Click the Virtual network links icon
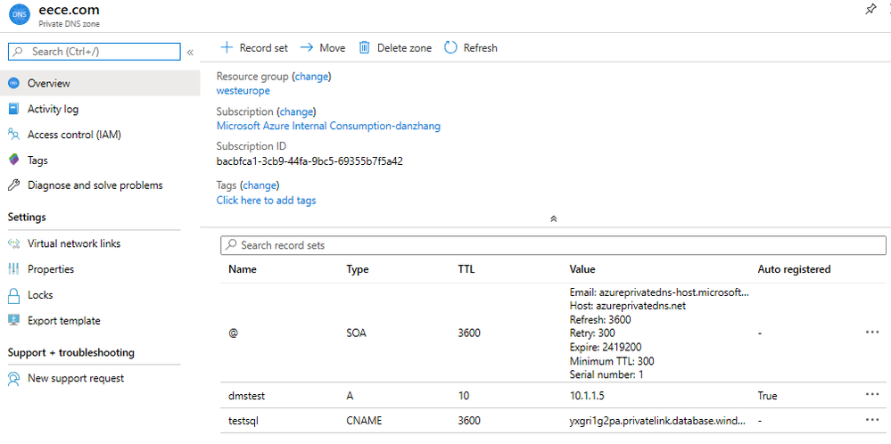The image size is (891, 444). (x=13, y=243)
